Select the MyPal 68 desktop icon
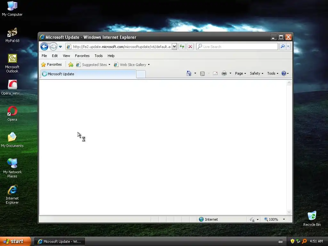Image resolution: width=328 pixels, height=246 pixels. point(12,35)
